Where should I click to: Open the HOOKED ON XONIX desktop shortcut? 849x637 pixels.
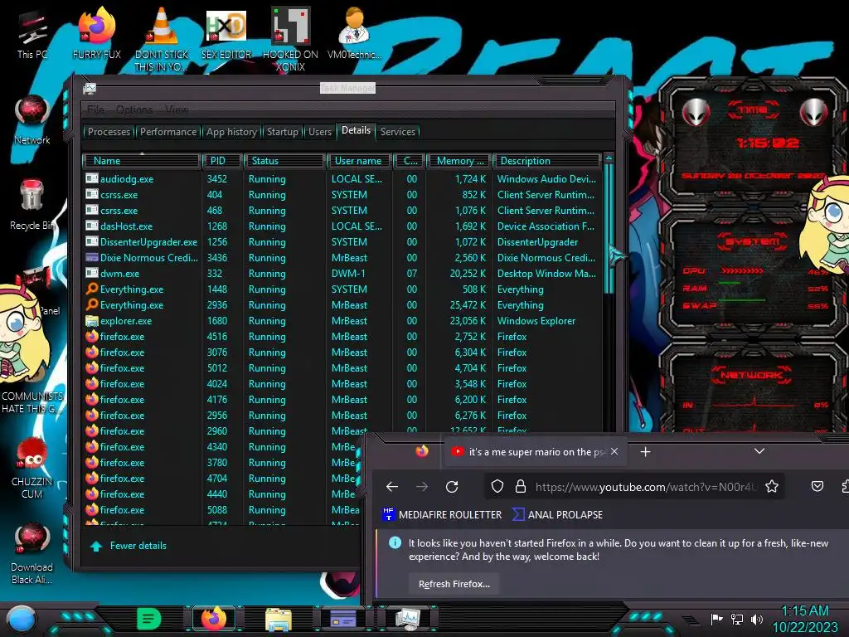pos(290,38)
